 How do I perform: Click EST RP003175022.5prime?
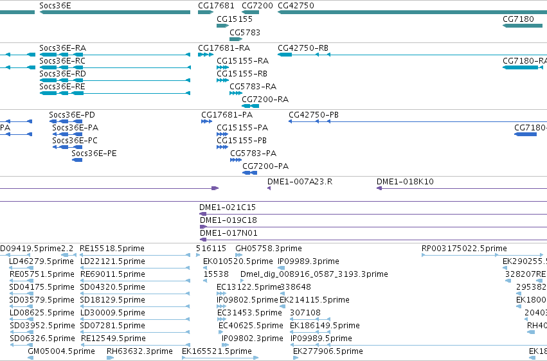tap(464, 249)
